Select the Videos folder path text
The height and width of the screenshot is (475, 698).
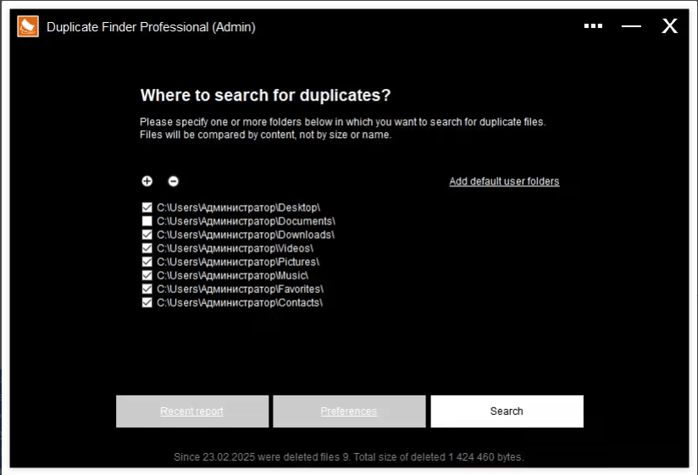[235, 248]
